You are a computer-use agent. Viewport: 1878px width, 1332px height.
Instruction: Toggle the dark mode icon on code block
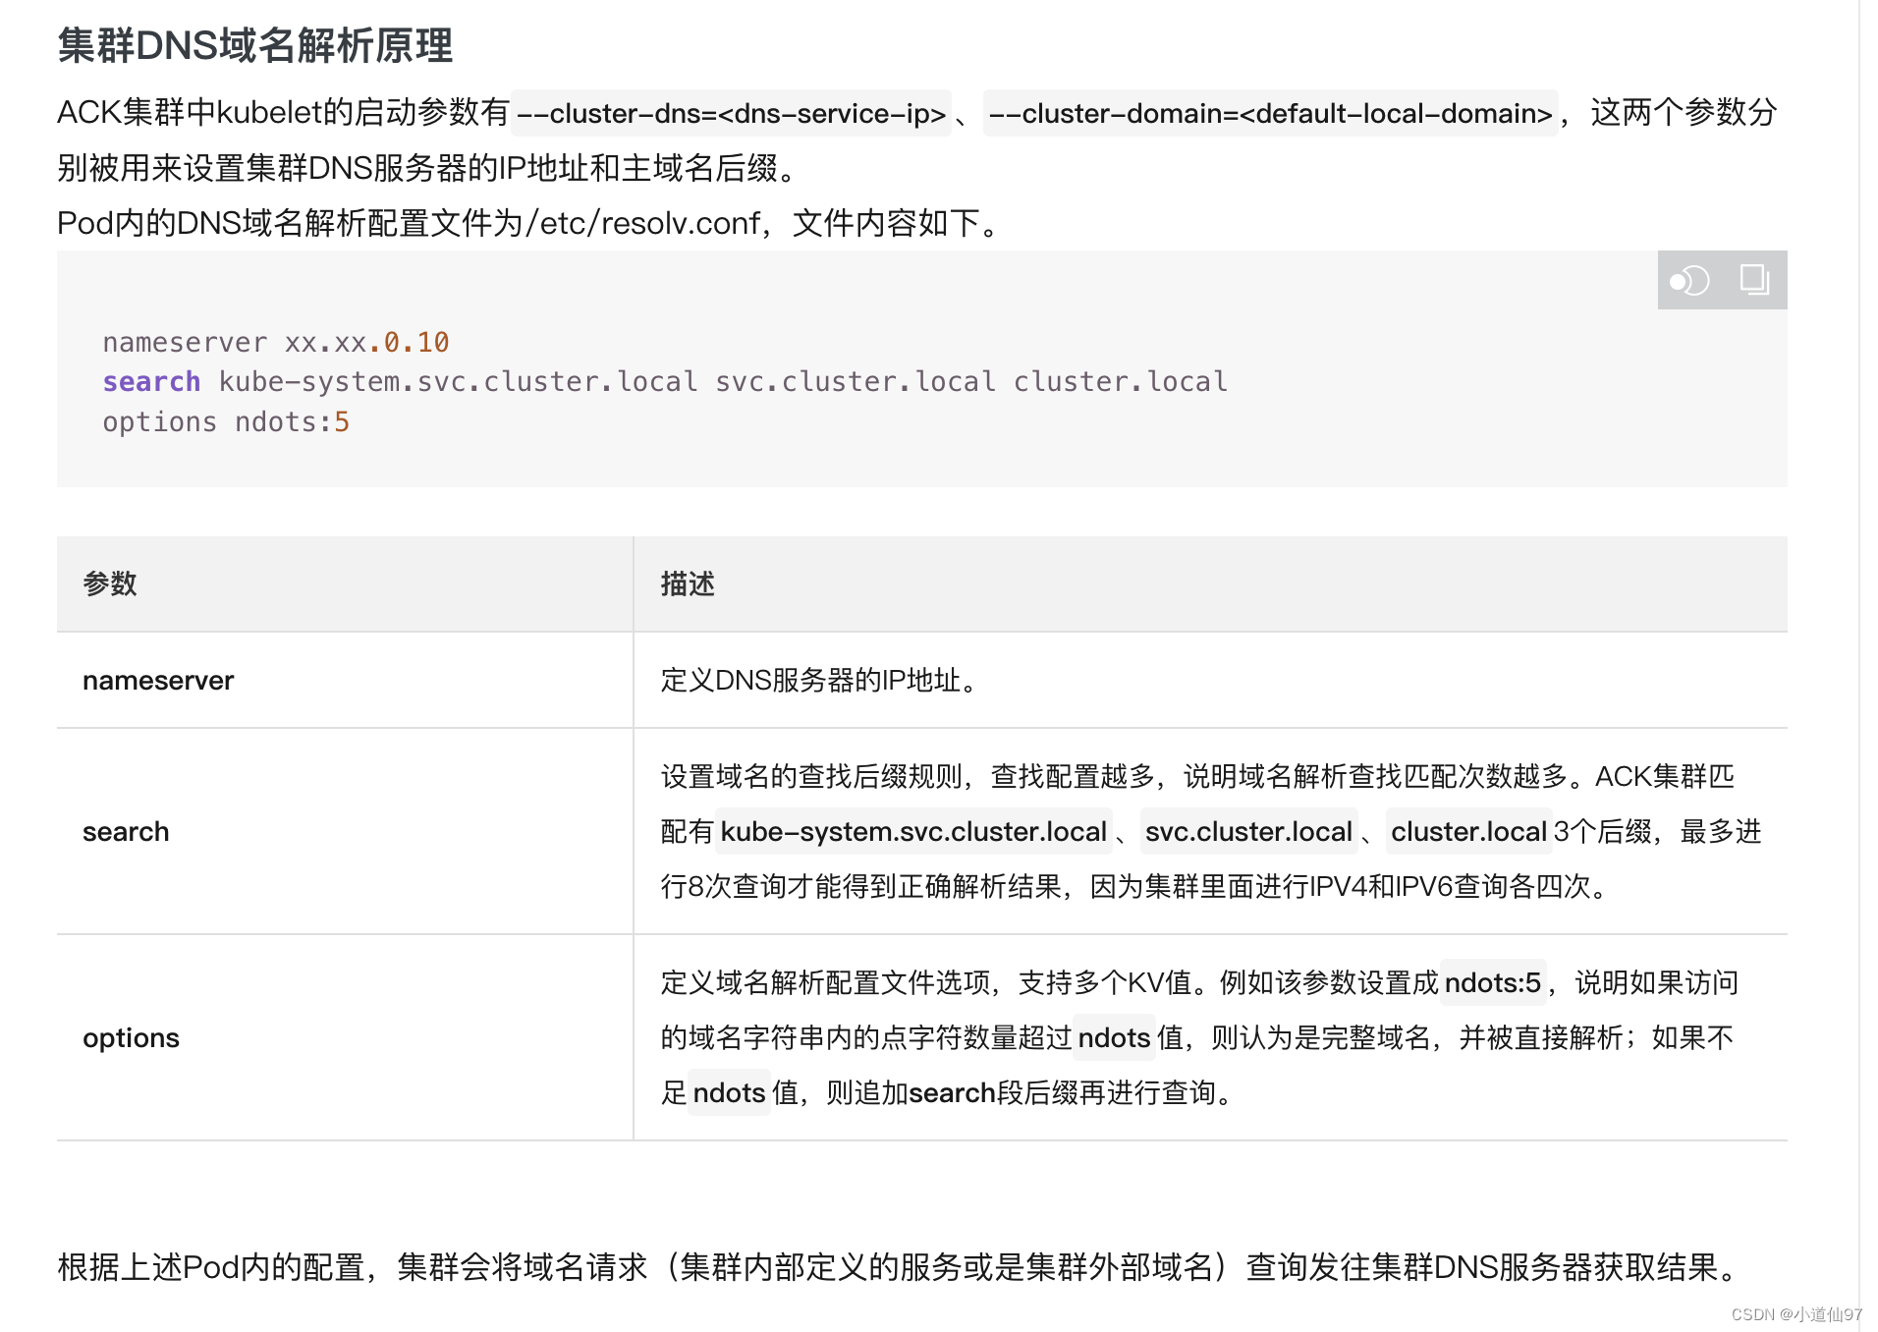click(x=1689, y=281)
